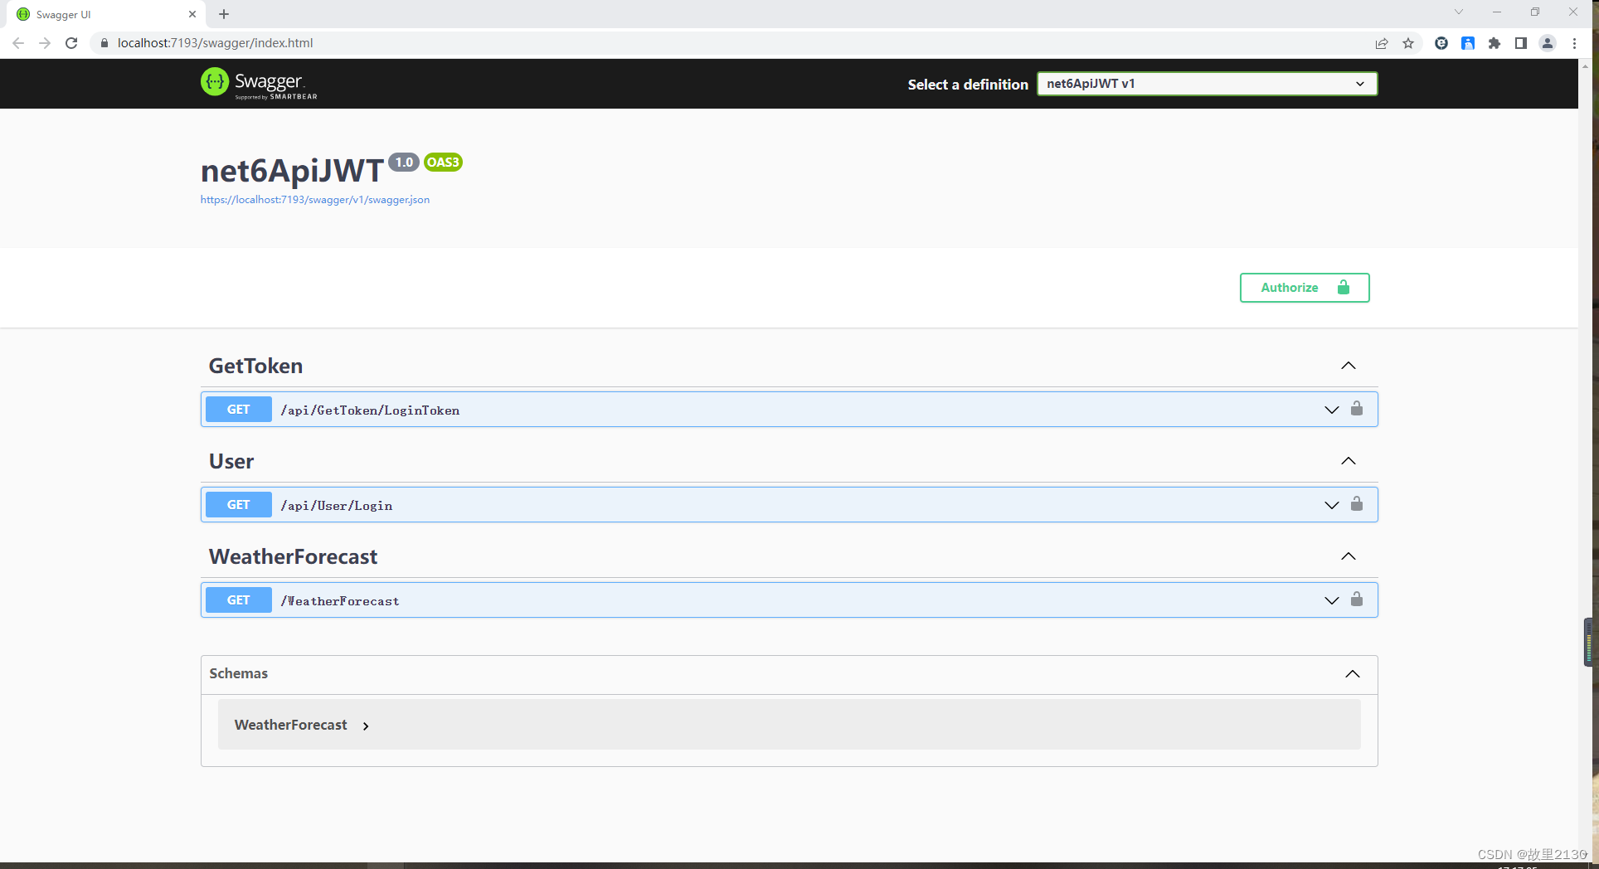Click the GetToken tag heading

pos(255,366)
